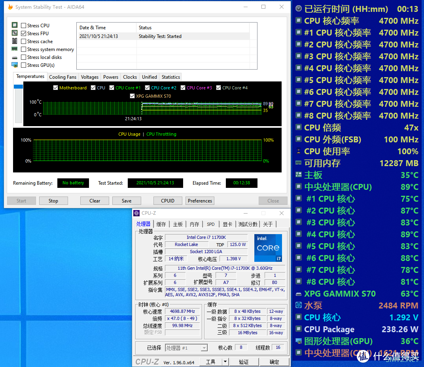Click the 核心速度 4698.87 MHz field
The image size is (424, 367).
coord(182,311)
